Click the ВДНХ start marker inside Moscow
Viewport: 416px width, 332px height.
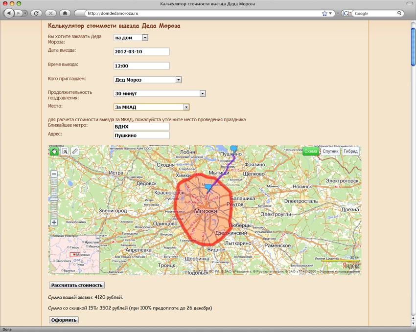(208, 188)
